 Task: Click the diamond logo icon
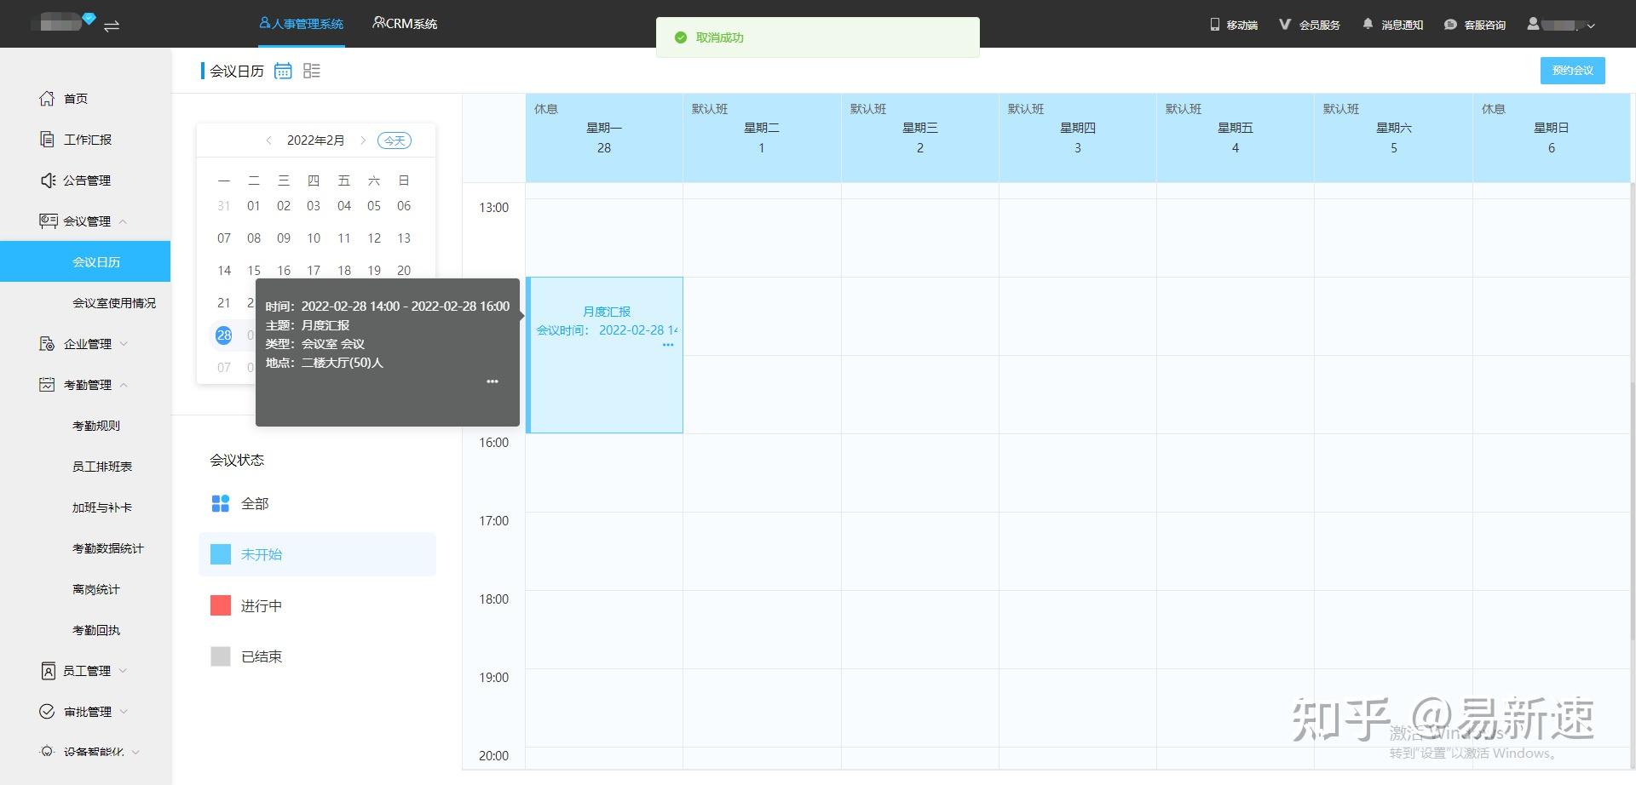89,19
